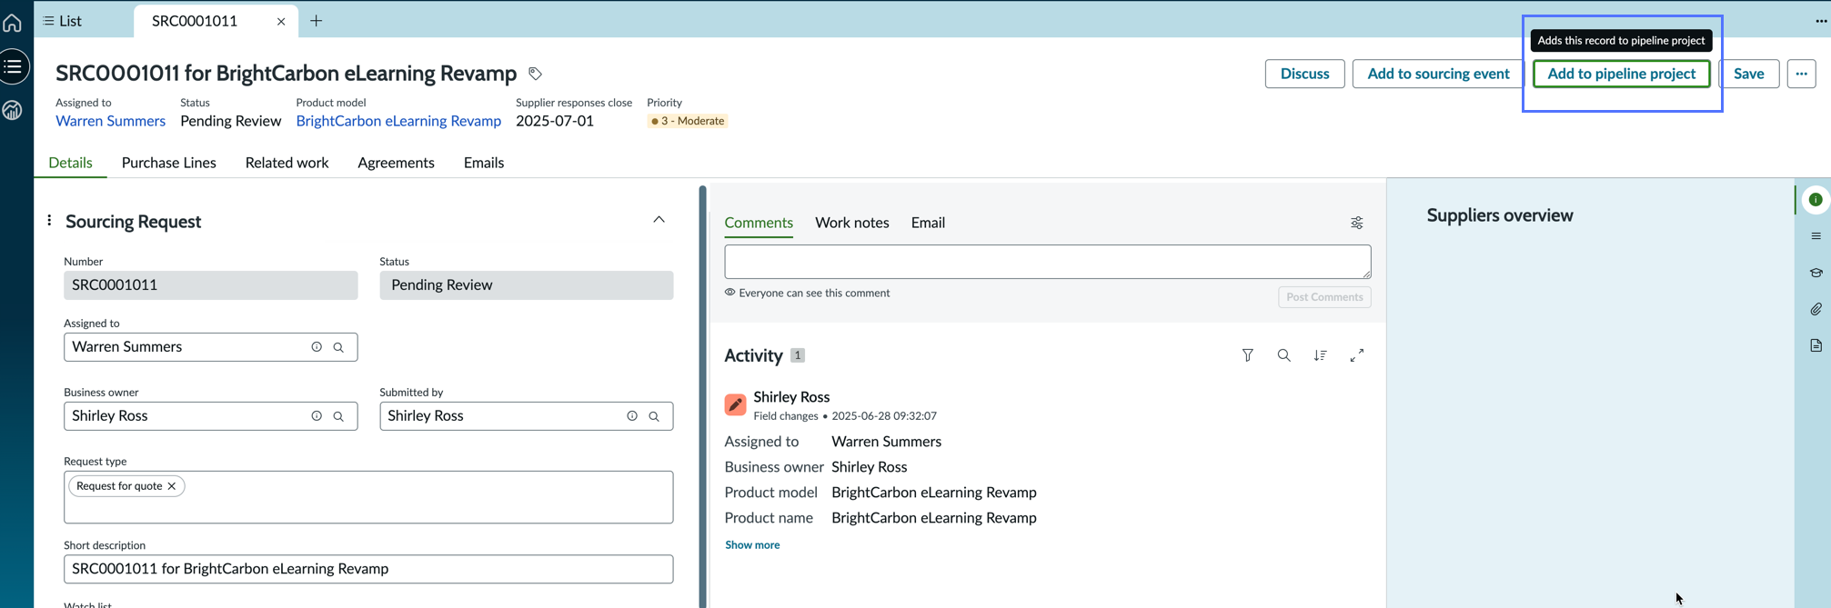
Task: Click the Suppliers overview heading
Action: (1499, 215)
